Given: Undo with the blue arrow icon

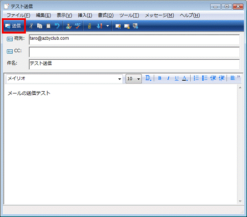Looking at the screenshot, I should [57, 26].
